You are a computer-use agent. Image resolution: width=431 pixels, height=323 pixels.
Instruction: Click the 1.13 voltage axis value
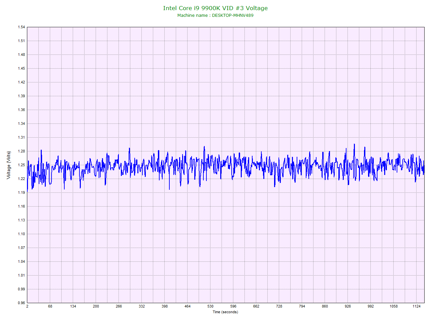[x=21, y=220]
